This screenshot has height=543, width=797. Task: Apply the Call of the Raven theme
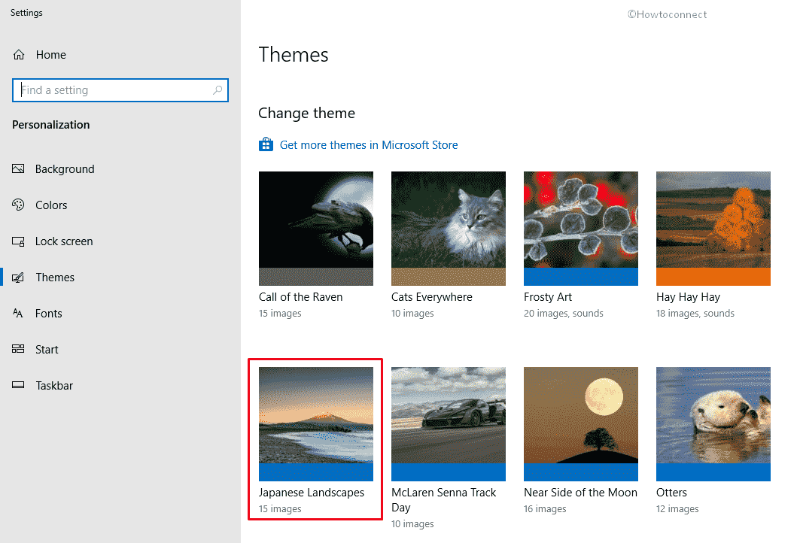click(x=315, y=229)
